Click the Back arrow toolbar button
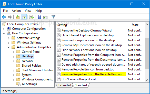150x94 pixels. (4, 17)
